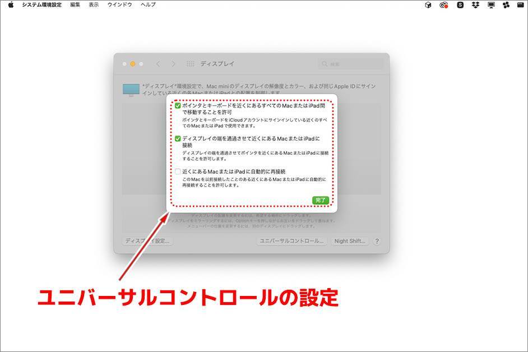Open the ヘルプ menu
Image resolution: width=528 pixels, height=352 pixels.
[x=148, y=4]
